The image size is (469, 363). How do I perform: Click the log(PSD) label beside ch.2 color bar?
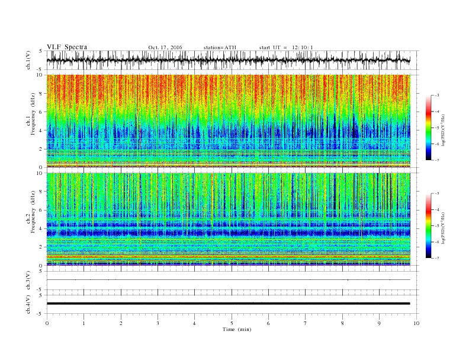coord(443,227)
